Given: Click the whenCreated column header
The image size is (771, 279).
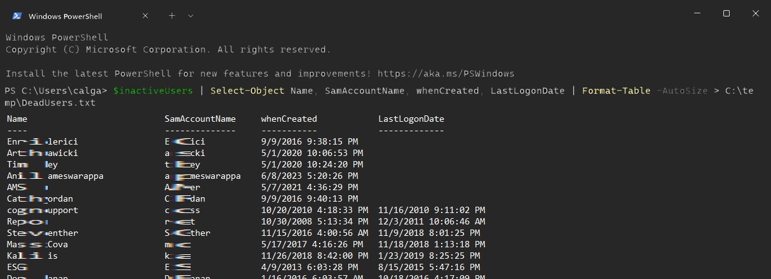Looking at the screenshot, I should pyautogui.click(x=289, y=119).
